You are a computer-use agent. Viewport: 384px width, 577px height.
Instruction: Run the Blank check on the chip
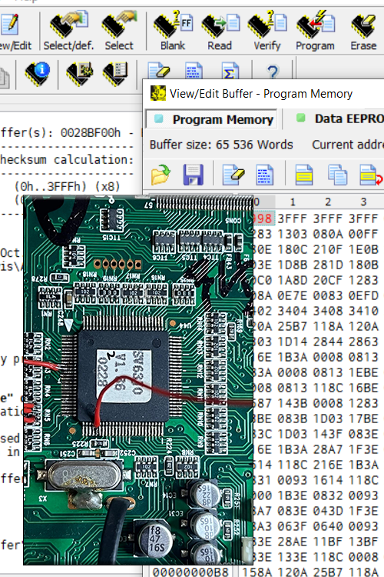[173, 32]
